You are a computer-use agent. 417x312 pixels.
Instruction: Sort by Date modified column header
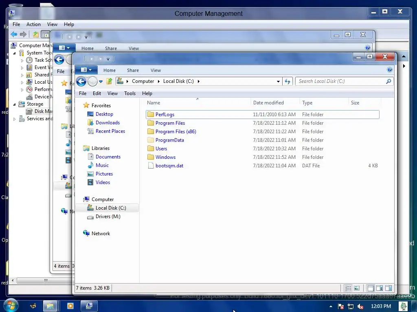[275, 103]
